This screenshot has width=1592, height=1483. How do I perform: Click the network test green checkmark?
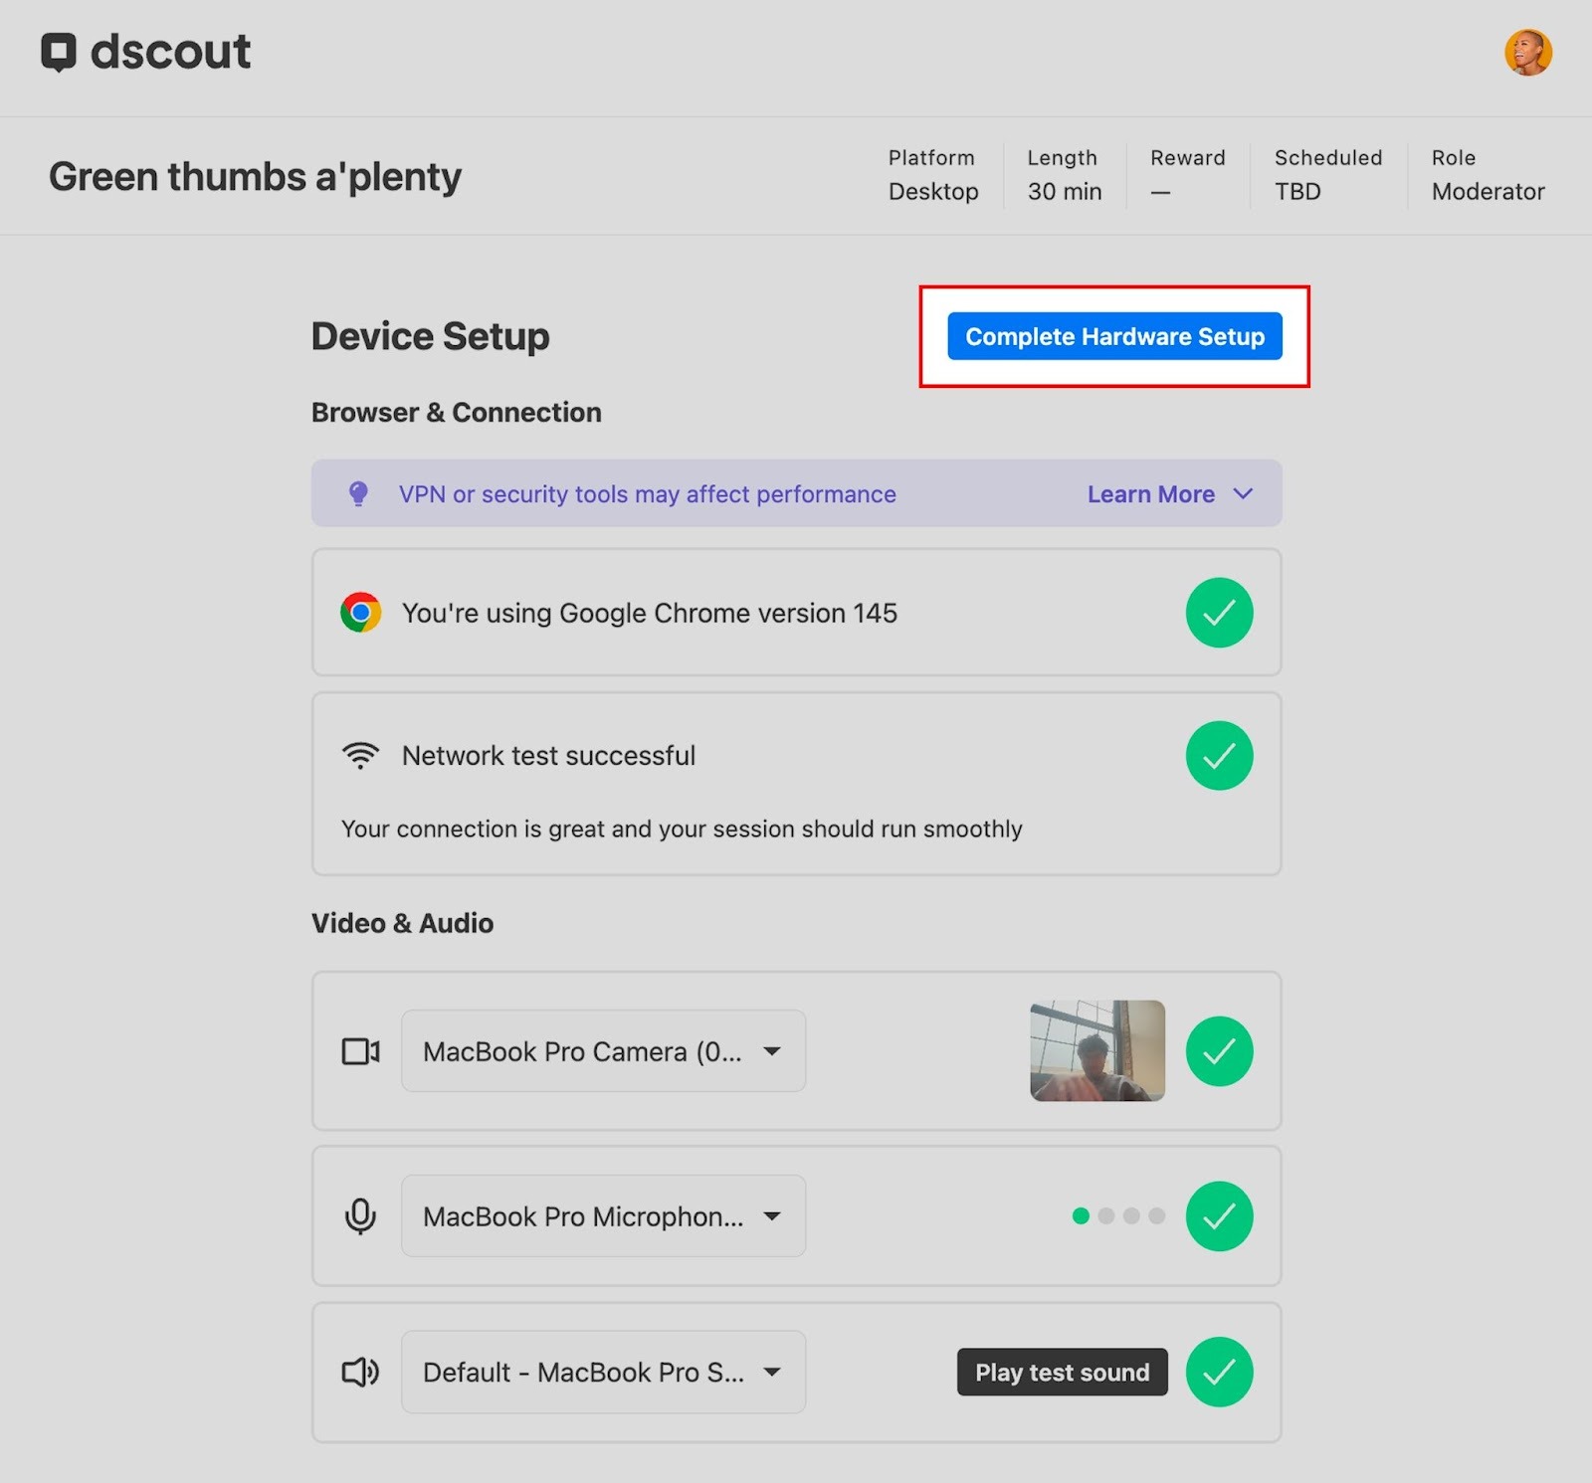(1219, 756)
